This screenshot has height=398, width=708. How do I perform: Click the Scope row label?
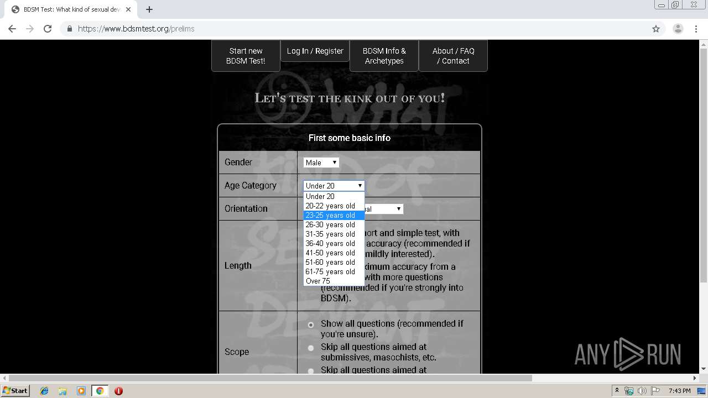(x=237, y=352)
